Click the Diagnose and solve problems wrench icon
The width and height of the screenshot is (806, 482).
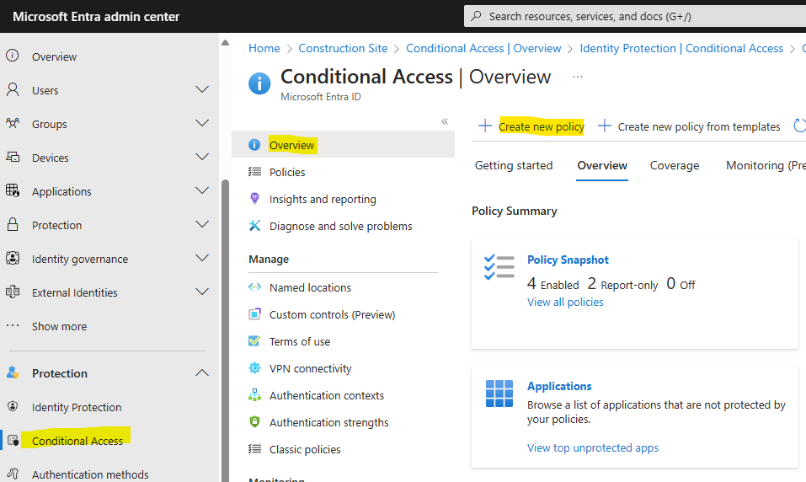pyautogui.click(x=254, y=225)
